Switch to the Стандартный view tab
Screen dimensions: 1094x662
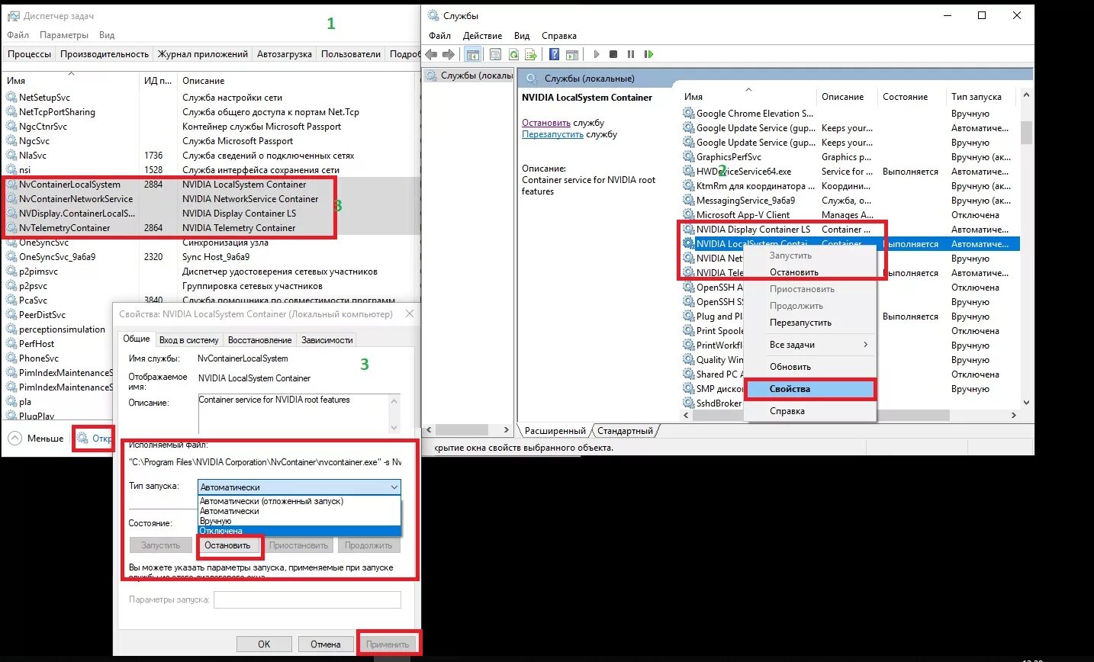[625, 431]
